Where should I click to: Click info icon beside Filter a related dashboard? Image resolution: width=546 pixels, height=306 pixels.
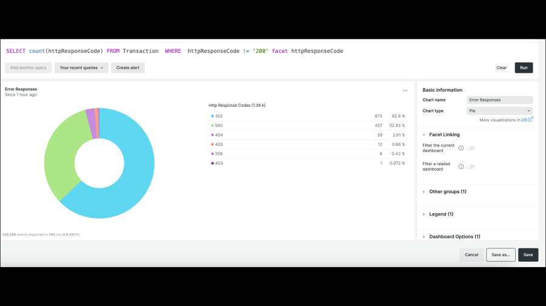tap(461, 166)
